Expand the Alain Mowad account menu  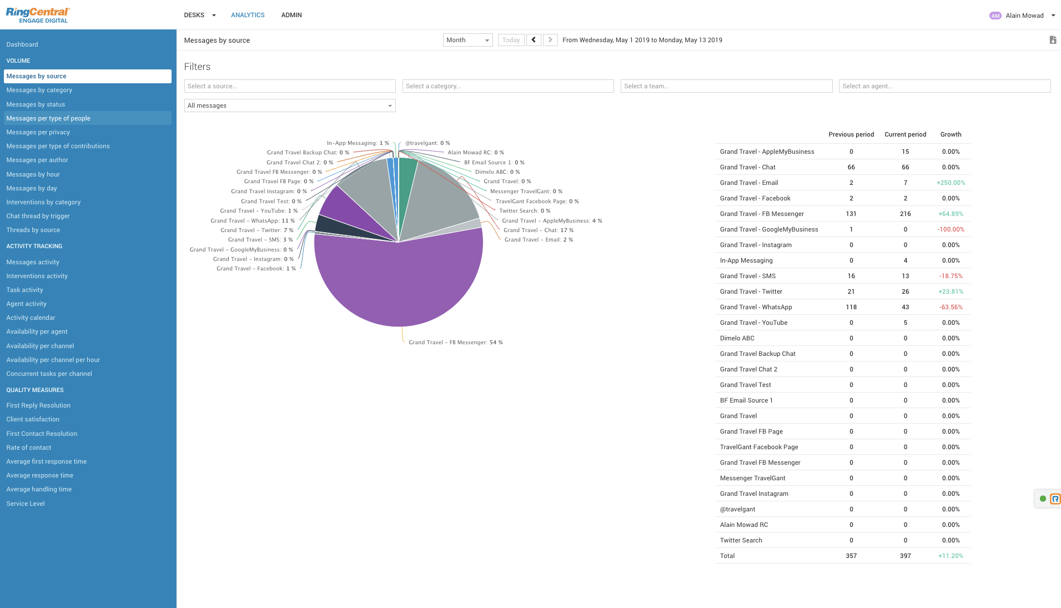pyautogui.click(x=1053, y=16)
